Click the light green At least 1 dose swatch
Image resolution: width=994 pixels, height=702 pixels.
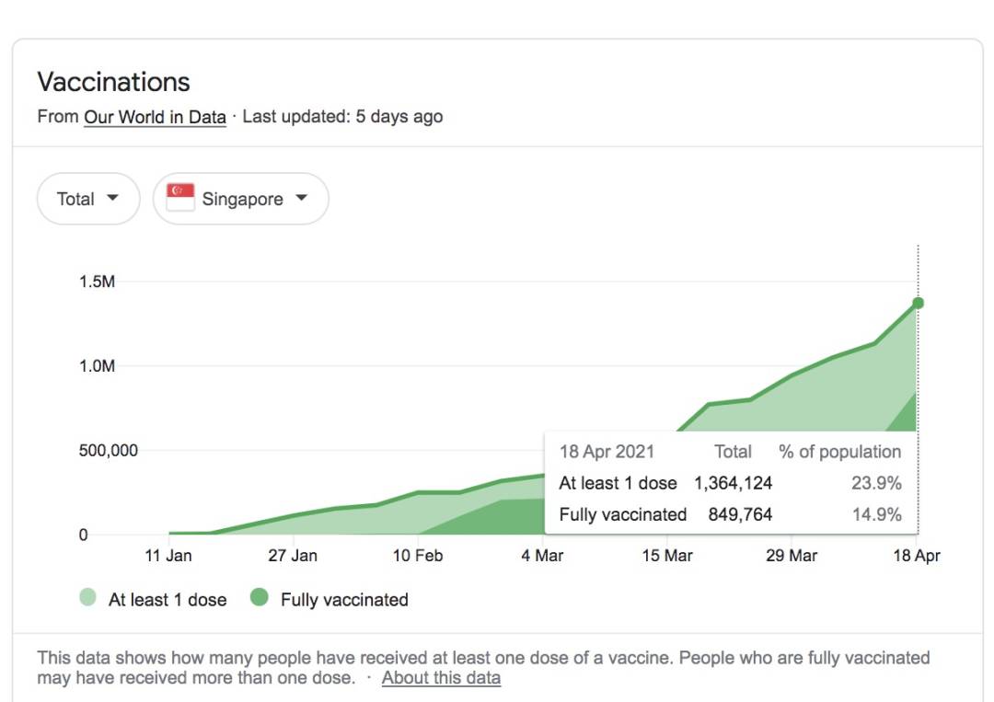(x=87, y=599)
